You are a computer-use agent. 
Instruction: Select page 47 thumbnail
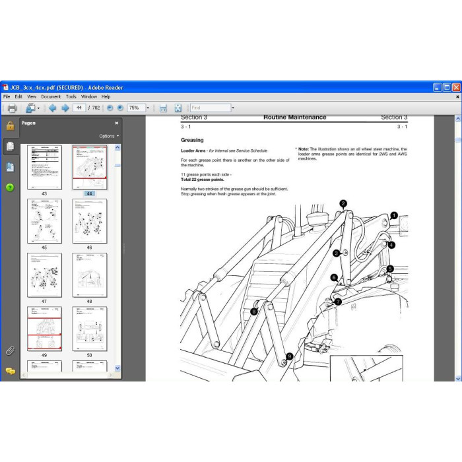pos(44,275)
